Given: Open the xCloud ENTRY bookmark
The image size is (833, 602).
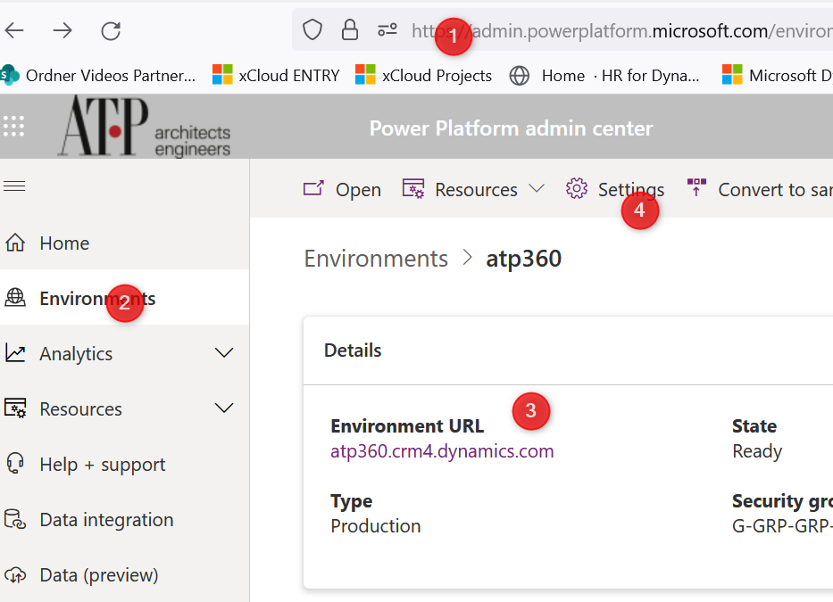Looking at the screenshot, I should coord(276,76).
